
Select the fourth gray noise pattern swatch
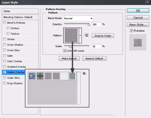tap(56, 76)
